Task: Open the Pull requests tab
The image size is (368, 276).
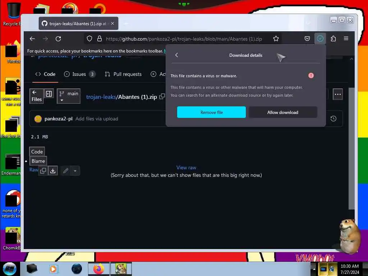Action: click(x=123, y=74)
